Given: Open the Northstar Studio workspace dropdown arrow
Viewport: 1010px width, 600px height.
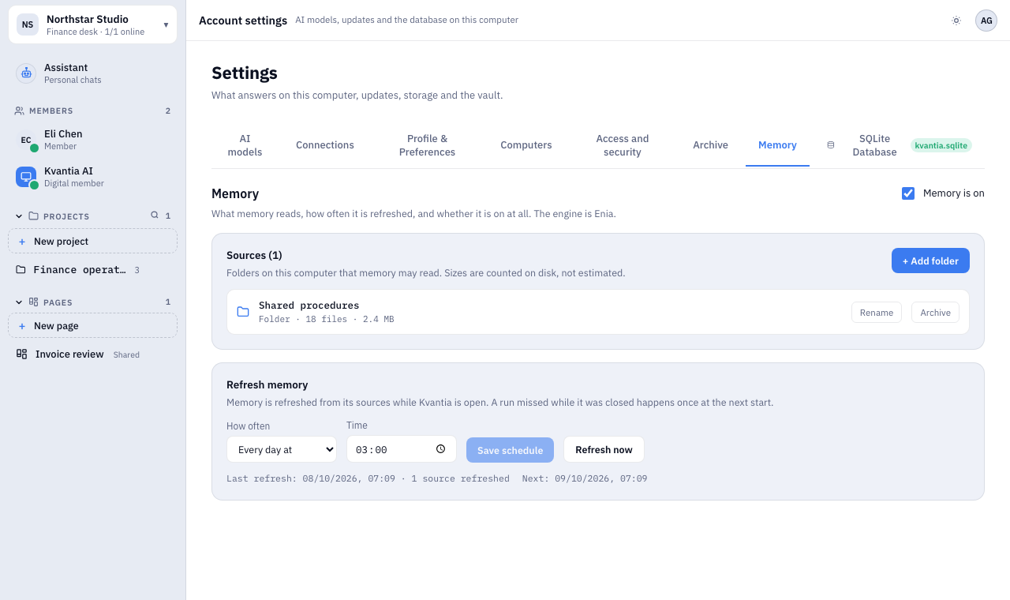Looking at the screenshot, I should (166, 24).
